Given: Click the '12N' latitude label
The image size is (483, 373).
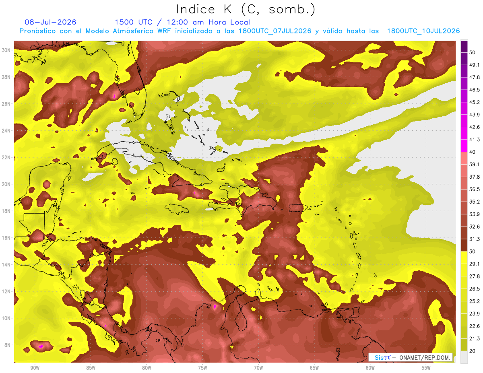Looking at the screenshot, I should pos(6,291).
